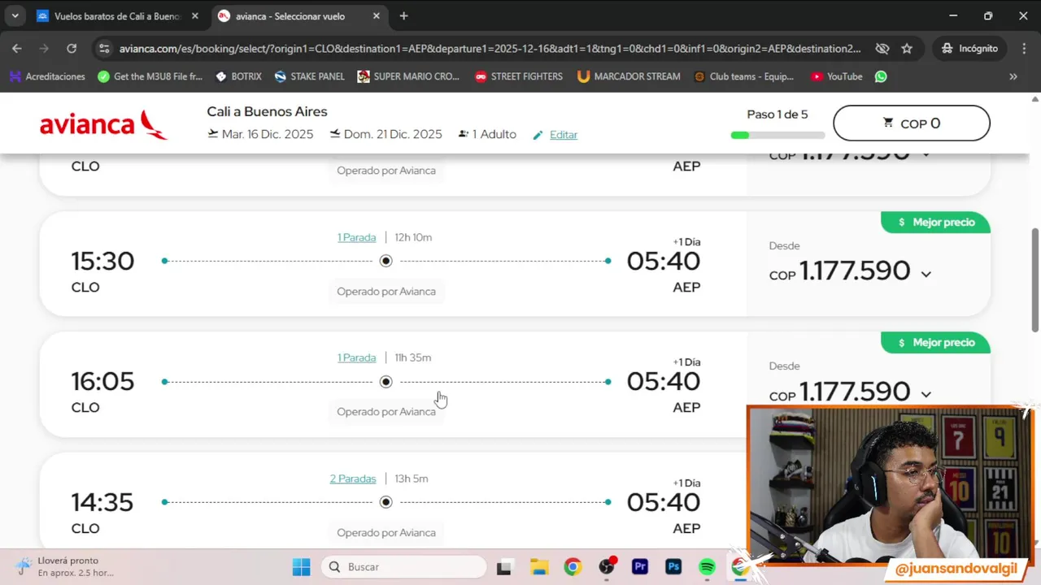Viewport: 1041px width, 585px height.
Task: Open 2 Paradas link on 14:35 flight
Action: (x=353, y=479)
